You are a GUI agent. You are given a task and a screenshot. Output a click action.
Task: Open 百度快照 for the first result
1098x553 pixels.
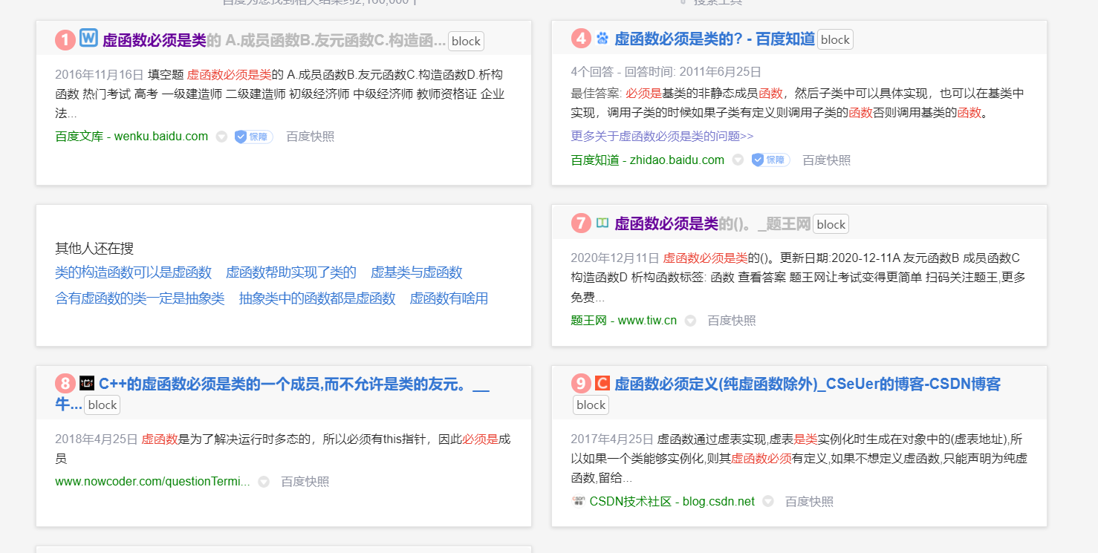coord(309,137)
